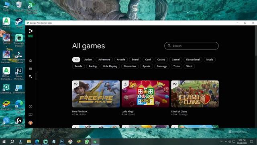Open Google Chrome from the taskbar
The height and width of the screenshot is (145, 257).
click(x=70, y=141)
